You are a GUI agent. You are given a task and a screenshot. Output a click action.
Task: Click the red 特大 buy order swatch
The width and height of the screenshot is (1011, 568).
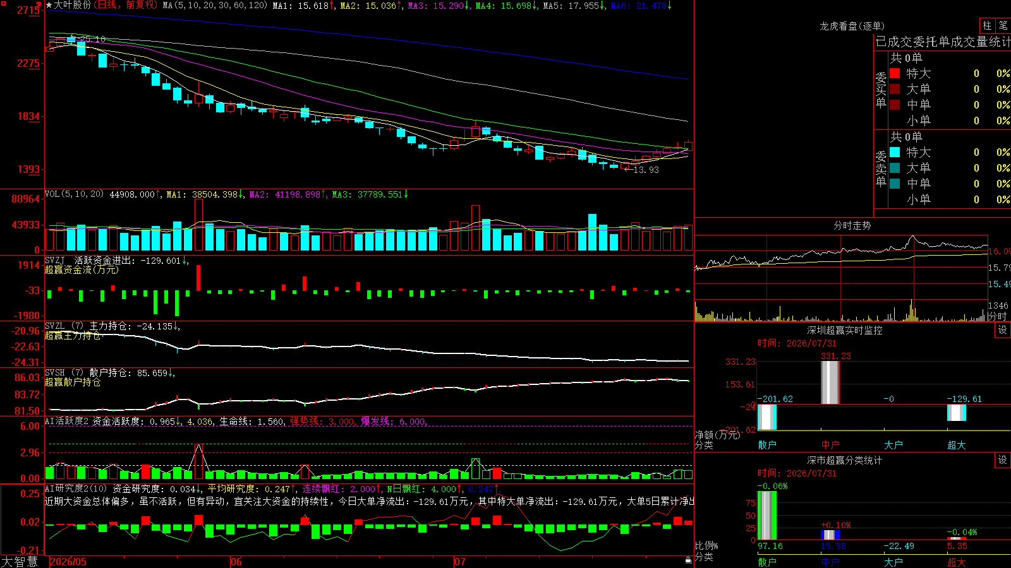[895, 73]
